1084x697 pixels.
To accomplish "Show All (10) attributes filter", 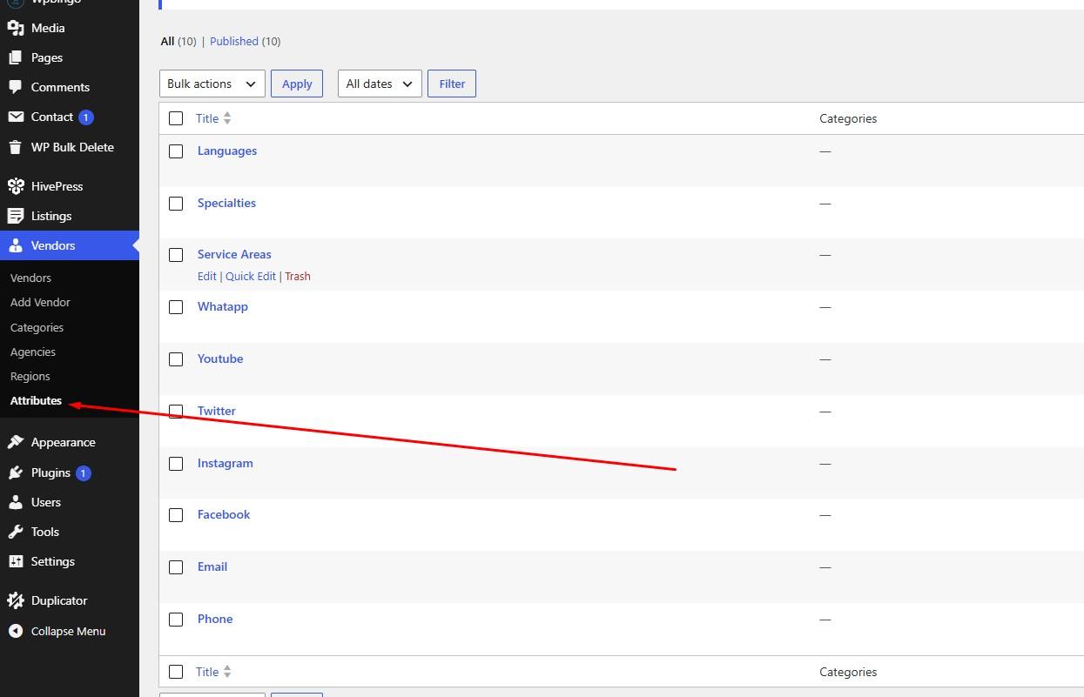I will [x=178, y=41].
